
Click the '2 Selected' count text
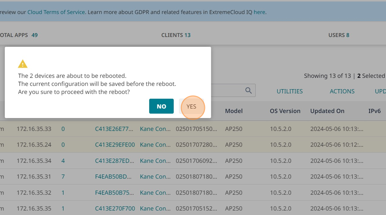click(x=371, y=76)
